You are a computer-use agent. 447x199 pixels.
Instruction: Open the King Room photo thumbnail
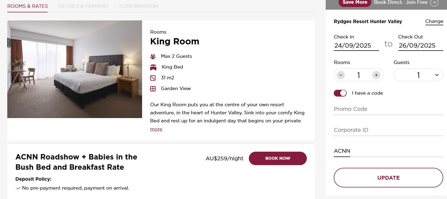point(75,69)
